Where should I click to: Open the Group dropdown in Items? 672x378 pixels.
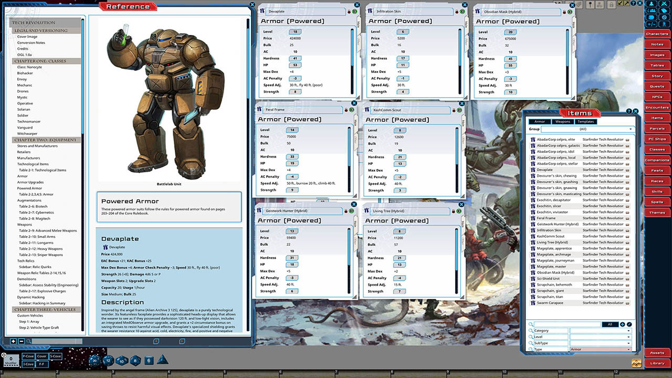587,129
